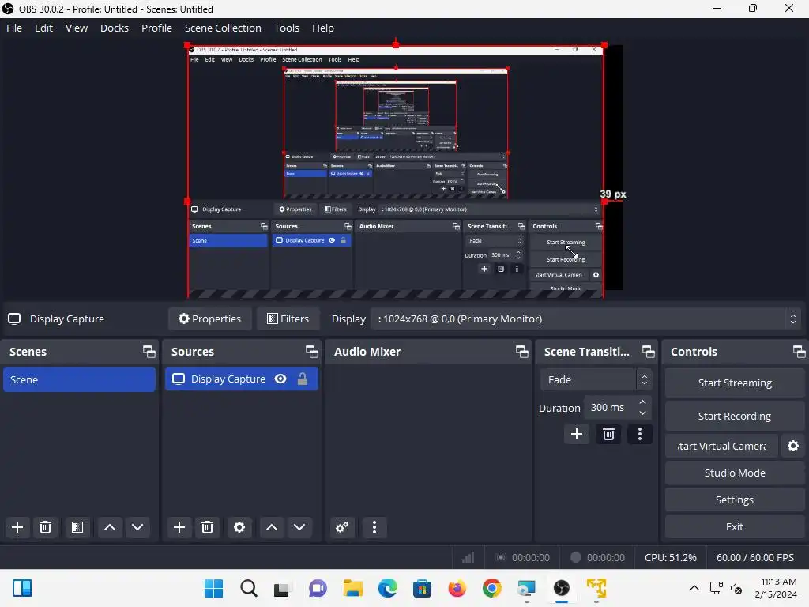Open taskbar Search
Screen dimensions: 809x607
coord(249,588)
